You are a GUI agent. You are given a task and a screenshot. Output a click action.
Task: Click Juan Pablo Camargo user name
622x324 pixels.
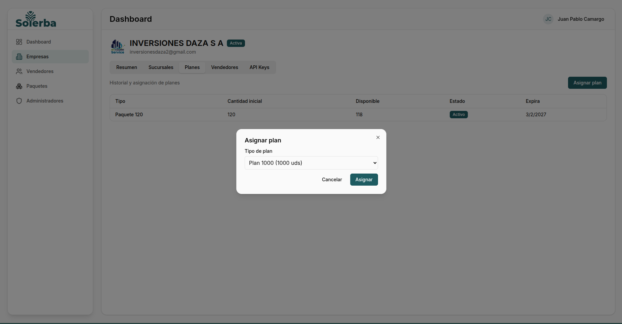coord(581,19)
